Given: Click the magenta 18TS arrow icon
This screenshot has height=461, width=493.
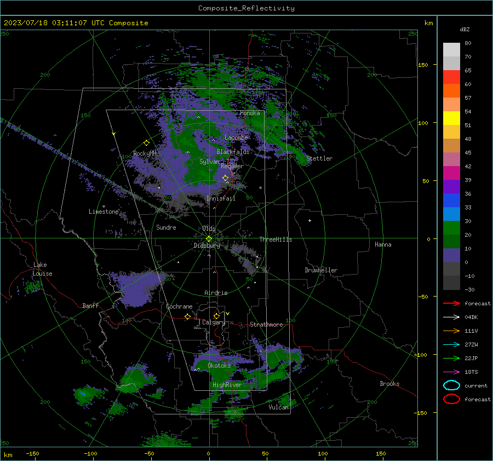Looking at the screenshot, I should (451, 372).
